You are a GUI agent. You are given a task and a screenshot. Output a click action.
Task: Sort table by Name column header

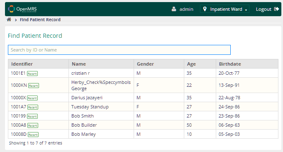tap(101, 64)
